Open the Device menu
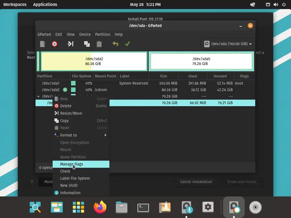This screenshot has height=218, width=291. 85,34
